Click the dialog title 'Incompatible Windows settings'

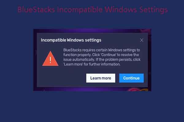pos(71,40)
